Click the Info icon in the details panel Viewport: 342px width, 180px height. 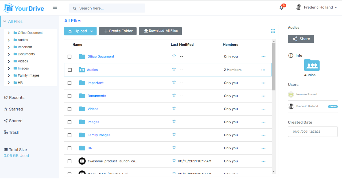(x=291, y=55)
